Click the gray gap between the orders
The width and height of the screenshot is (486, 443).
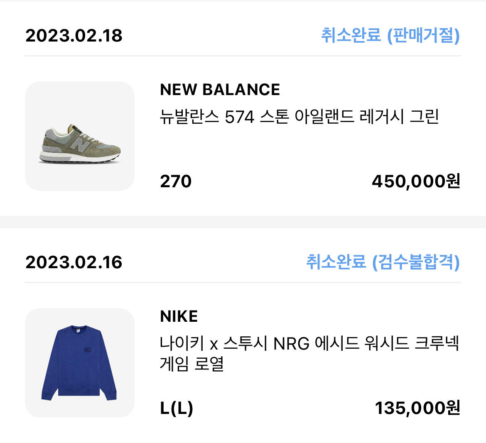pos(243,222)
